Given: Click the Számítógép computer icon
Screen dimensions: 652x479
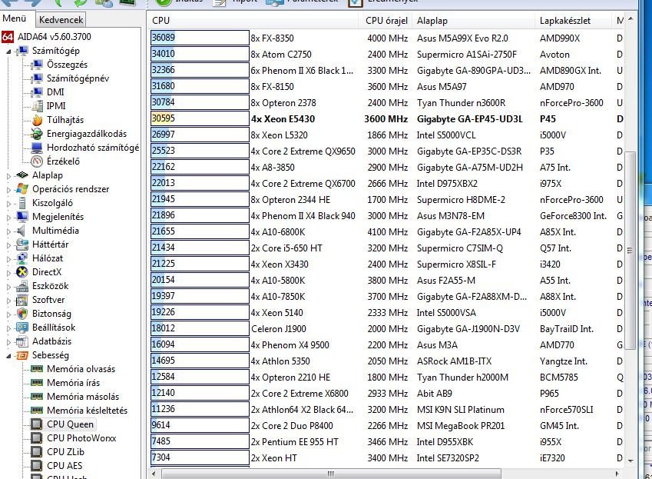Looking at the screenshot, I should click(x=22, y=51).
